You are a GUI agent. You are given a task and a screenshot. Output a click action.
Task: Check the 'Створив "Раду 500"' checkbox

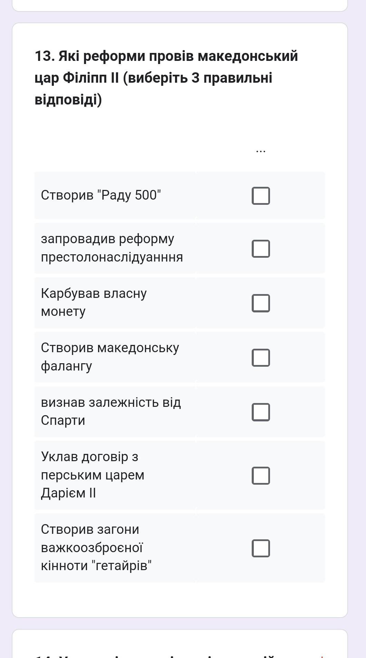click(261, 196)
